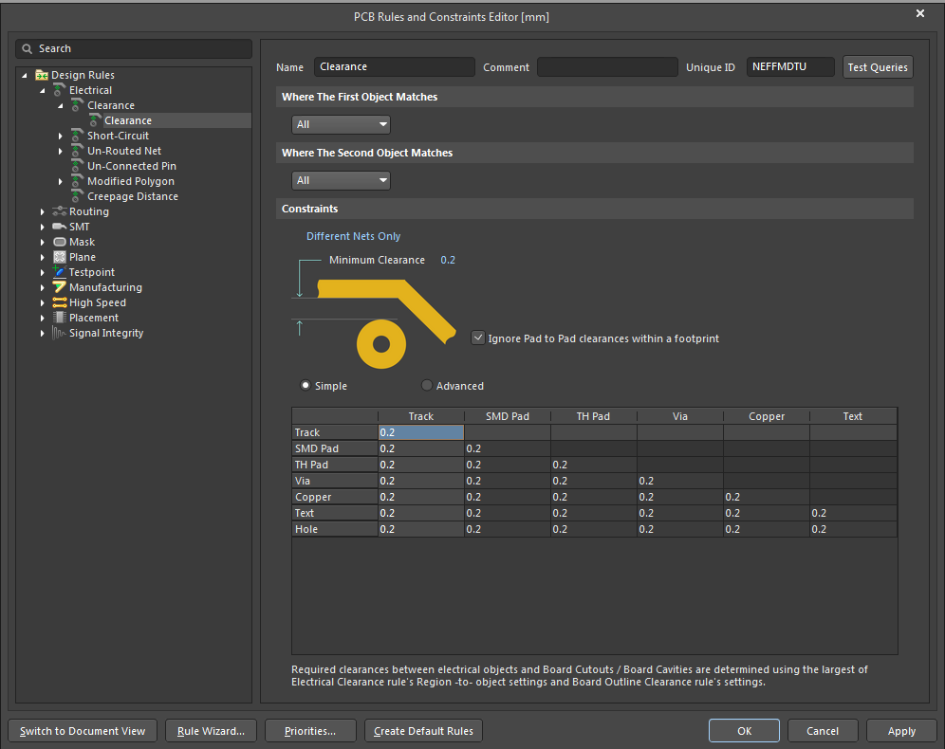Click the Mask rules icon
Screen dimensions: 945x749
coord(59,242)
